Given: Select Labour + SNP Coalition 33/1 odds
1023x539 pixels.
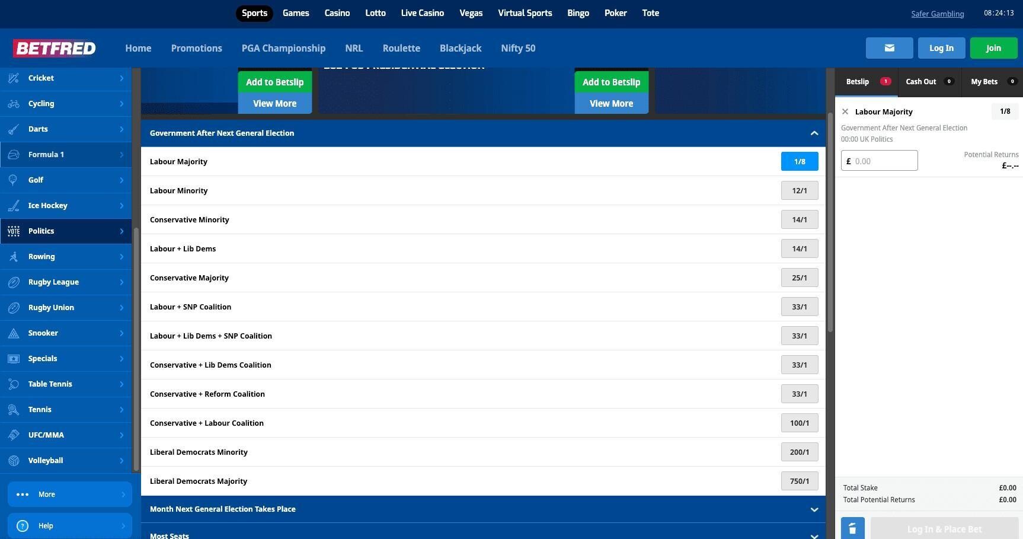Looking at the screenshot, I should click(x=800, y=307).
